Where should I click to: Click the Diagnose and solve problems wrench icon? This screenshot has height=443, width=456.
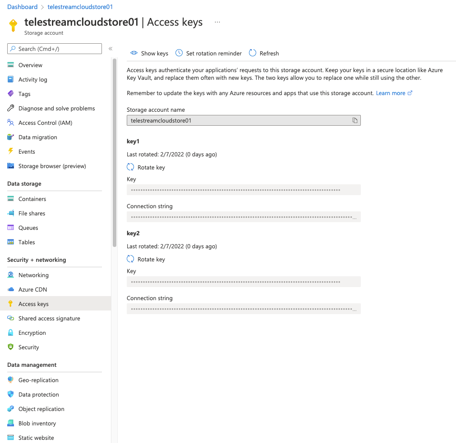click(10, 108)
